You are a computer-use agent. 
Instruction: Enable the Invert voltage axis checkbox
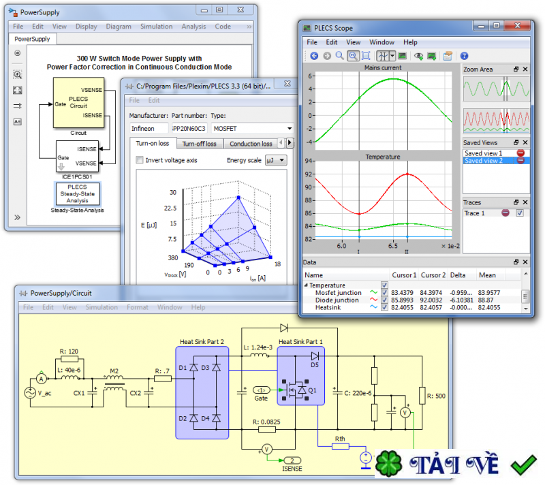coord(140,160)
